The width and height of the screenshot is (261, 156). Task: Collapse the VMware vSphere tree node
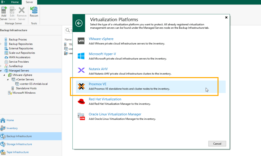pos(5,75)
